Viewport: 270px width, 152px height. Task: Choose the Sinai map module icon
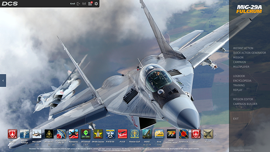159,134
